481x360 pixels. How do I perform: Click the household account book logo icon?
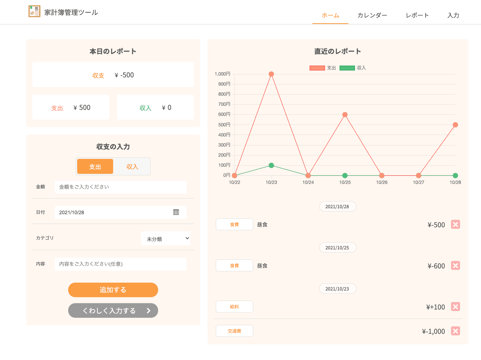[34, 11]
